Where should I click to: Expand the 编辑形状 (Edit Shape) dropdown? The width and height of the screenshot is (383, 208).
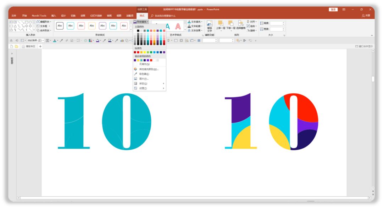tap(44, 22)
